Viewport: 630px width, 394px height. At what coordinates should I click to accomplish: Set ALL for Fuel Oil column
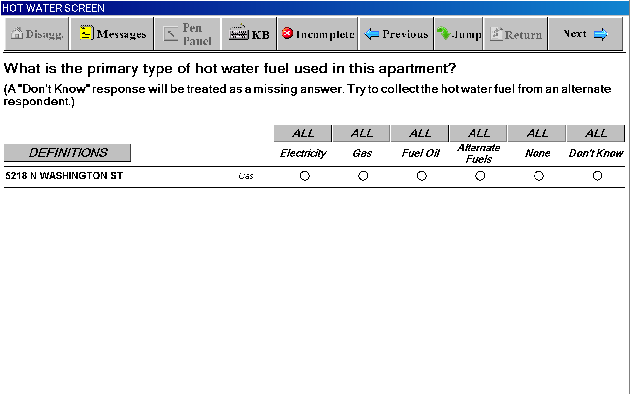[420, 133]
